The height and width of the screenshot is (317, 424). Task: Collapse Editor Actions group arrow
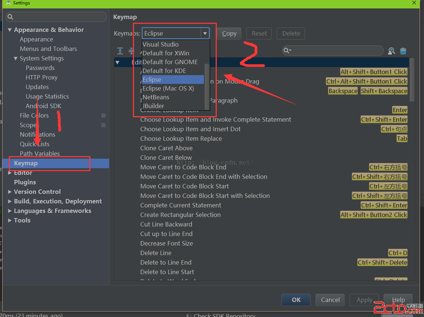point(118,63)
